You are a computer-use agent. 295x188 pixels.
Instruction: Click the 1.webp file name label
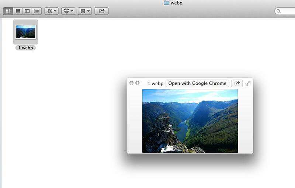point(25,48)
